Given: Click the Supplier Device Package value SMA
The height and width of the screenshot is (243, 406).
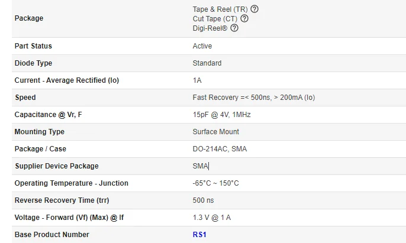Looking at the screenshot, I should pyautogui.click(x=200, y=166).
